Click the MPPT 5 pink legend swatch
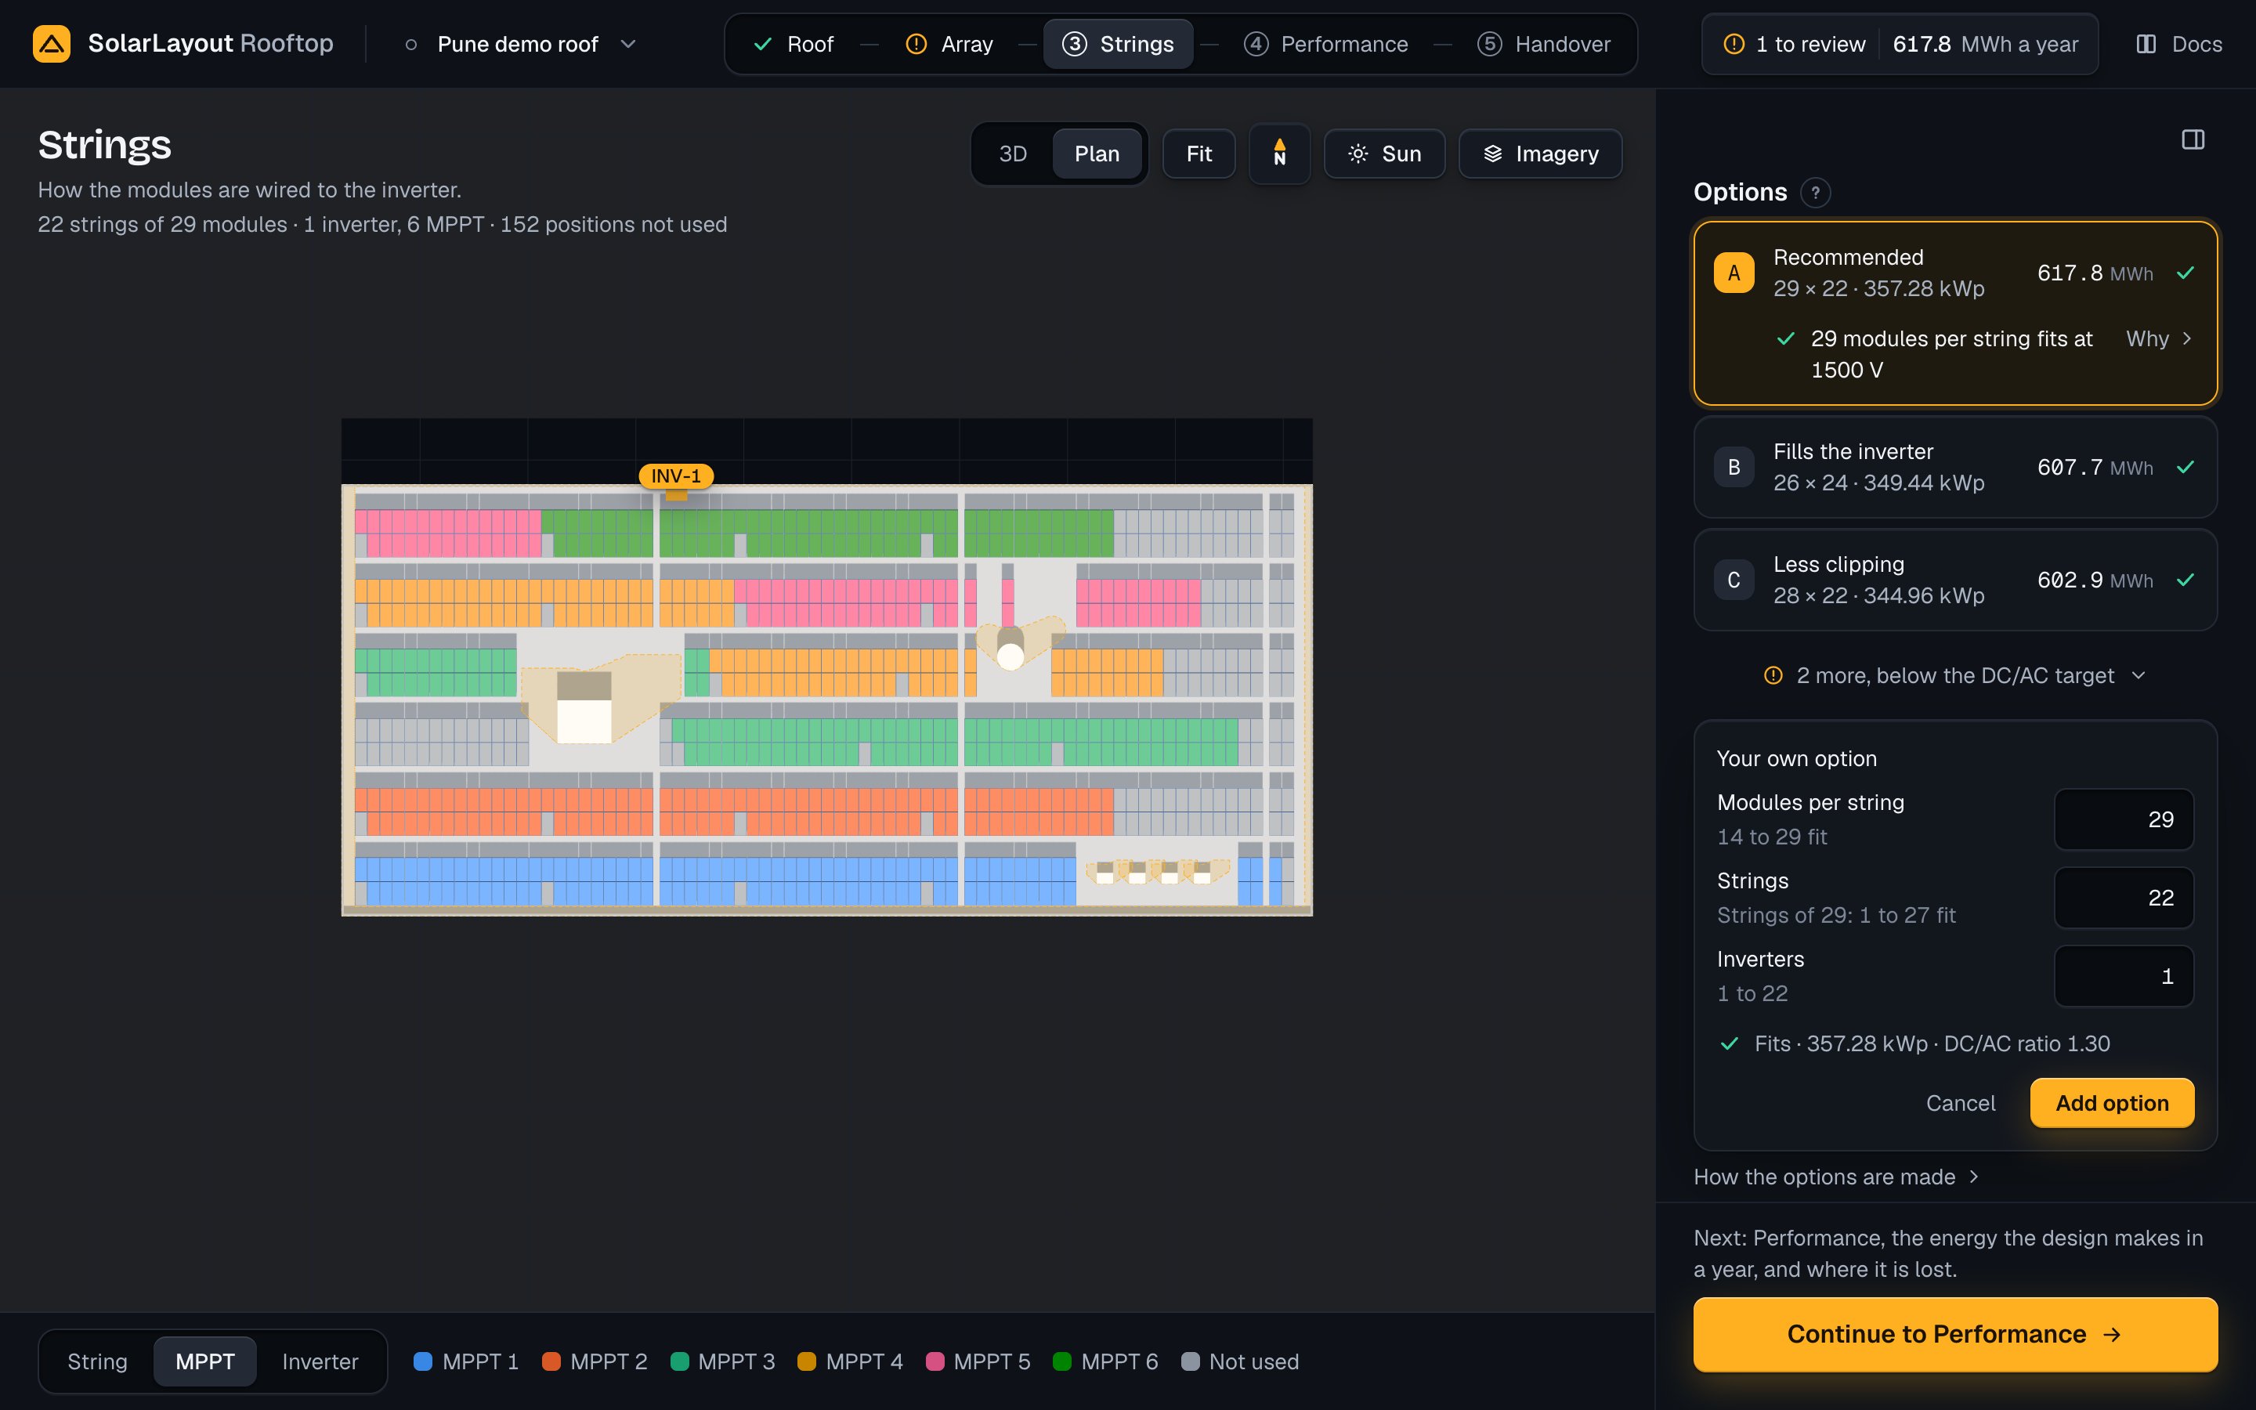Image resolution: width=2256 pixels, height=1410 pixels. (x=935, y=1361)
